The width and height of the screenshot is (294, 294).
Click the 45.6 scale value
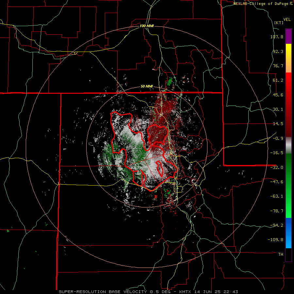(278, 95)
